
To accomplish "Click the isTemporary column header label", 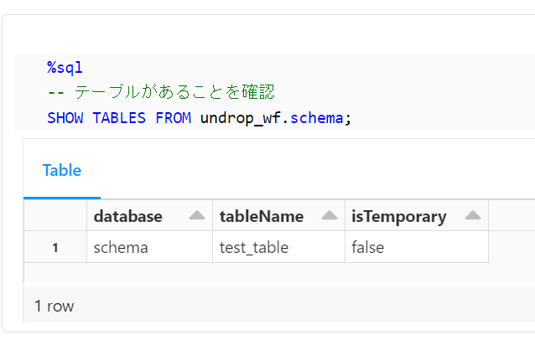I will (398, 216).
